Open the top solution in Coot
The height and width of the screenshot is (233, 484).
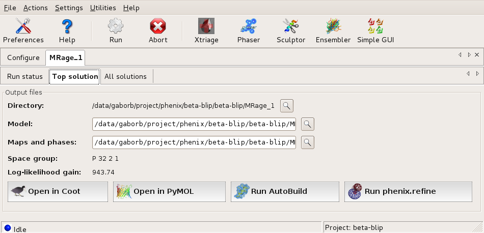(58, 192)
